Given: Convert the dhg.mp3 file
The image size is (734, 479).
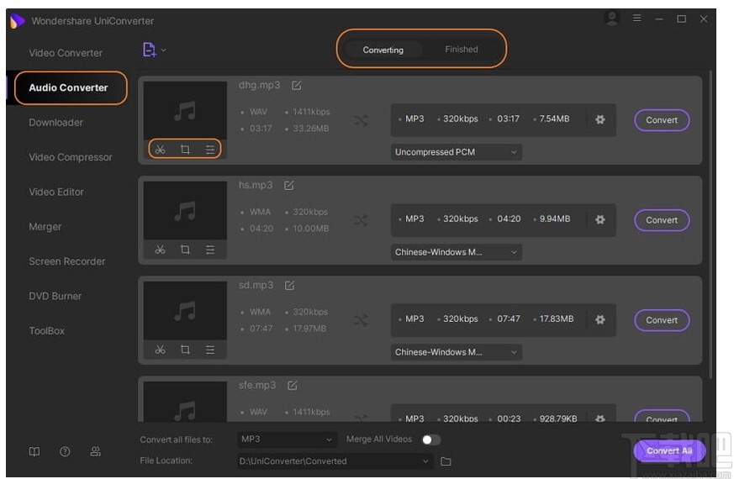Looking at the screenshot, I should point(662,120).
